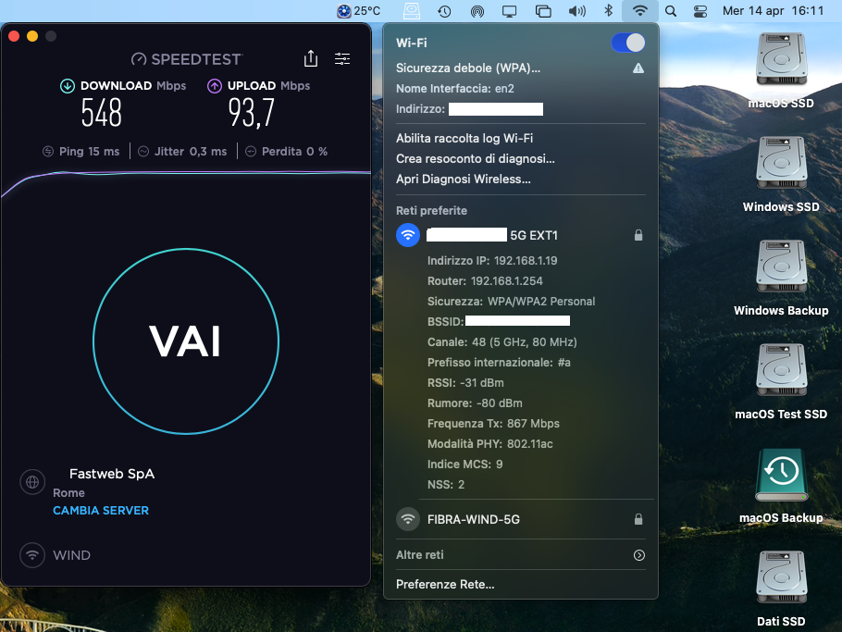This screenshot has height=632, width=842.
Task: Click the Jitter icon in Speedtest results
Action: (x=142, y=152)
